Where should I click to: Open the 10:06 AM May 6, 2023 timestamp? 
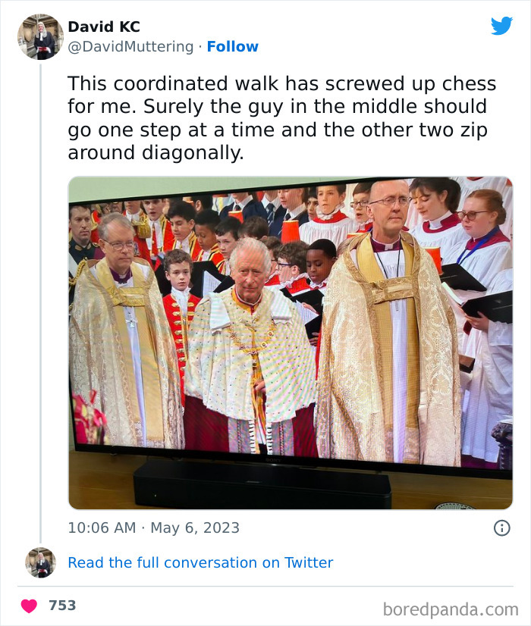(153, 528)
